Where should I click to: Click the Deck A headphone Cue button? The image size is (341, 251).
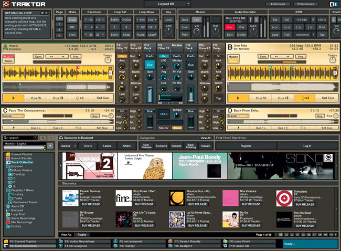tap(150, 65)
